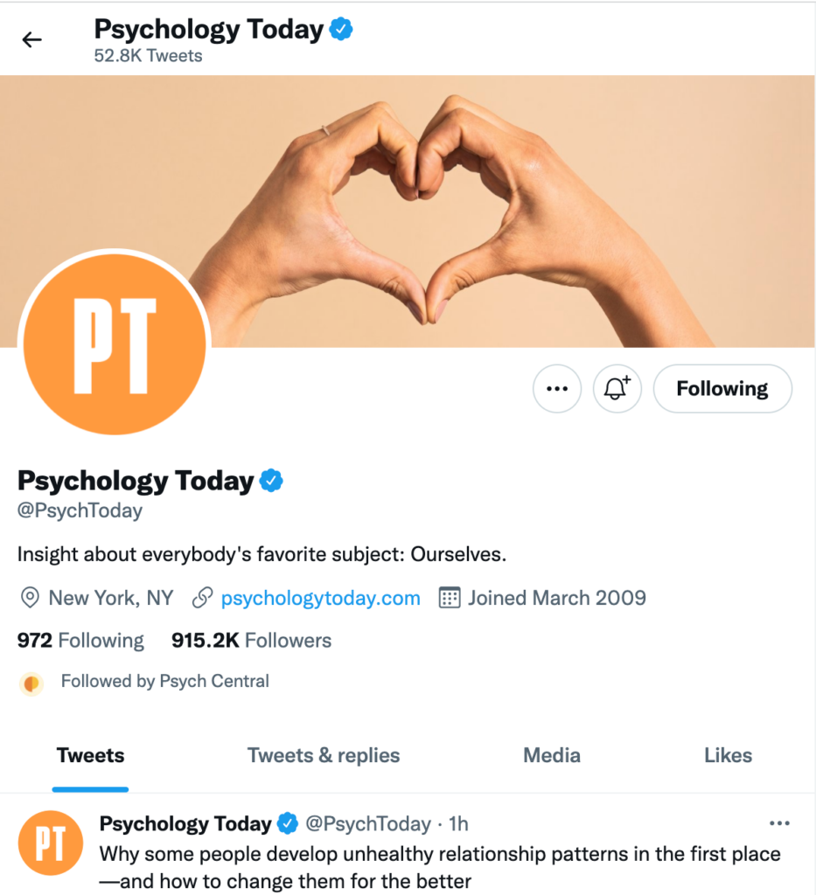The image size is (816, 895).
Task: Switch to the Likes tab
Action: 728,756
